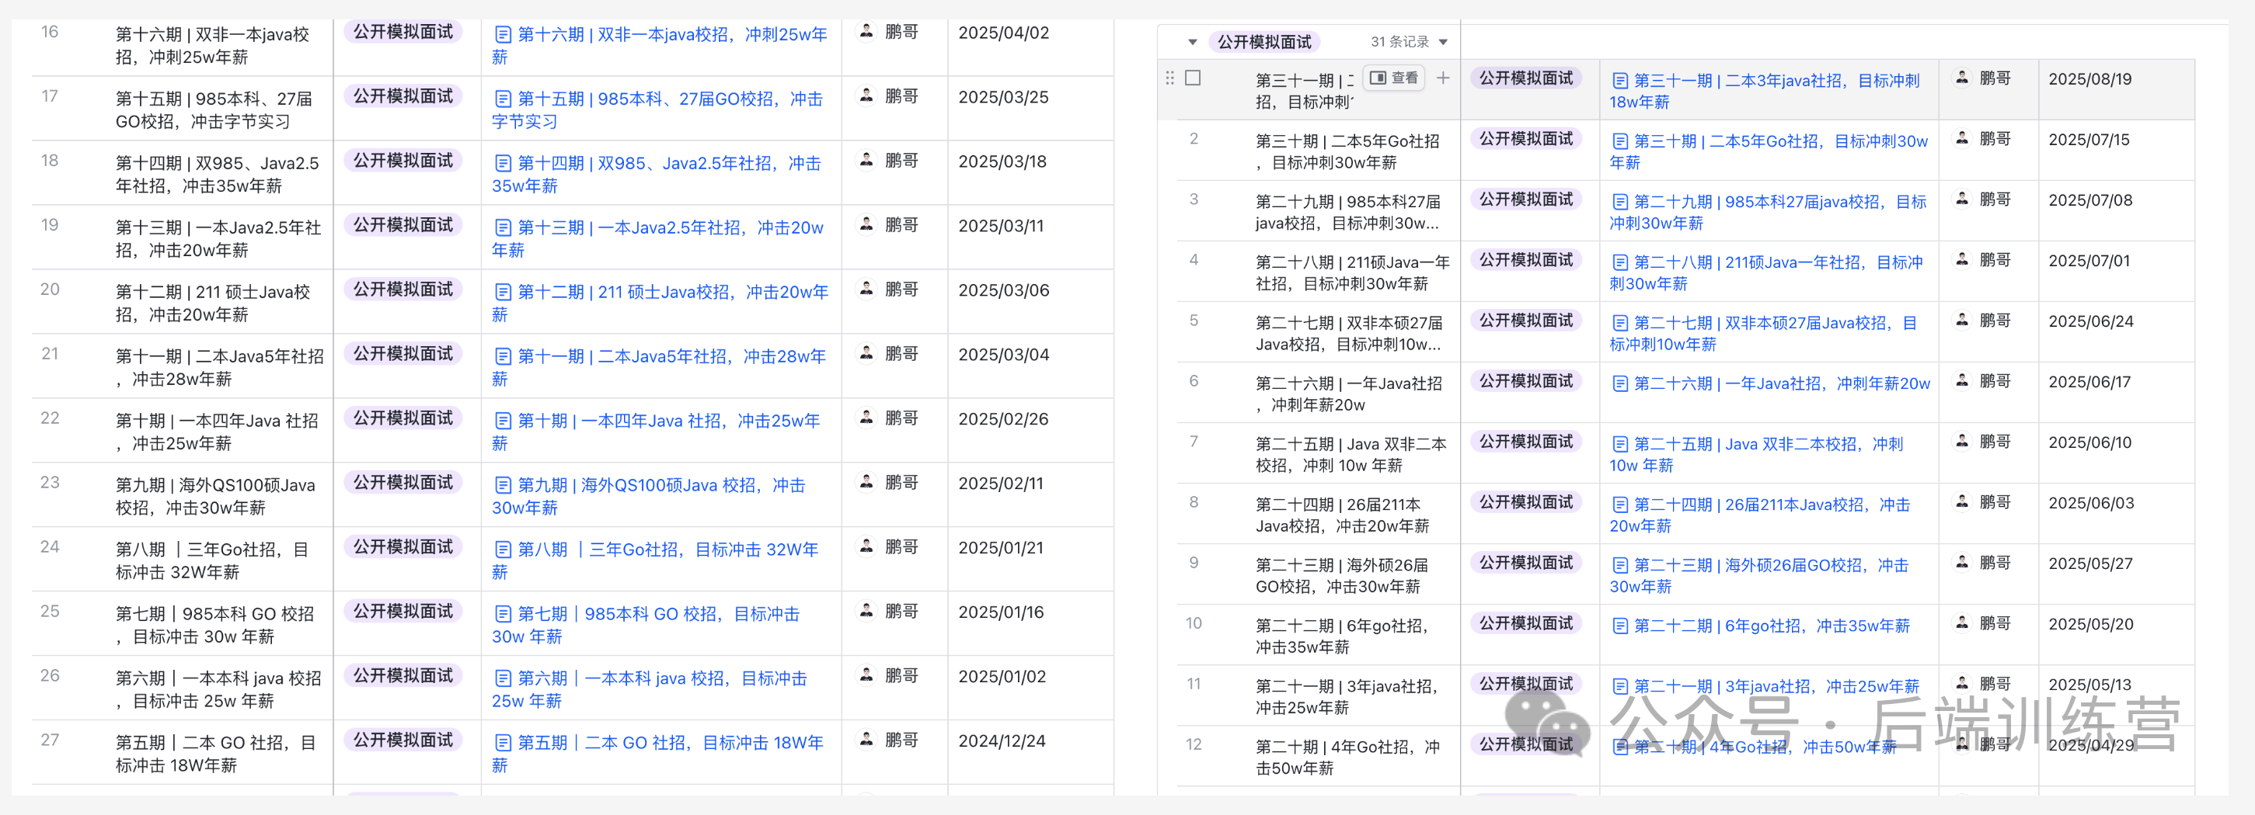Click the plus icon next to 查看

1443,78
